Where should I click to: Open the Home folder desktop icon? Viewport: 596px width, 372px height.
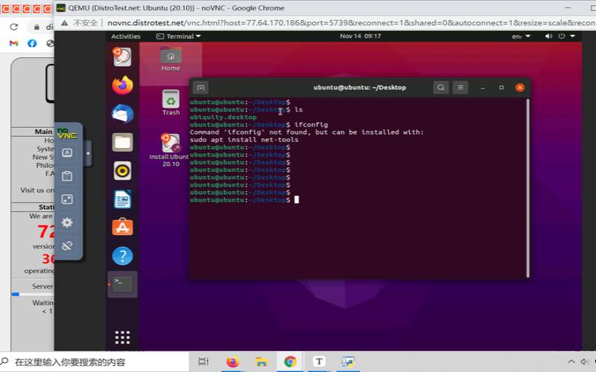tap(171, 60)
